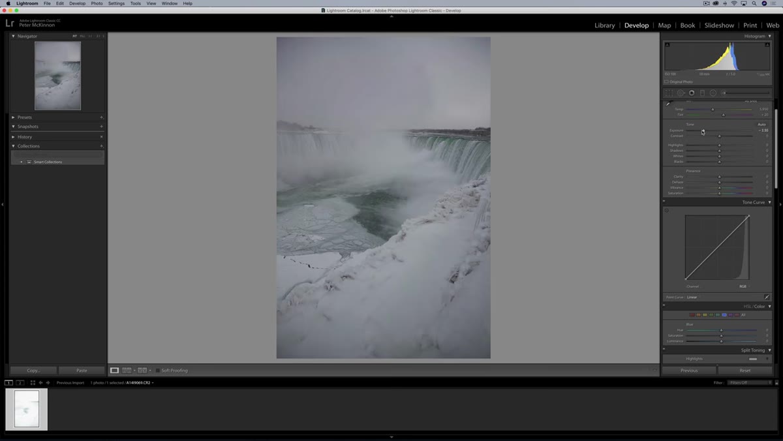Open the Develop module

point(636,25)
